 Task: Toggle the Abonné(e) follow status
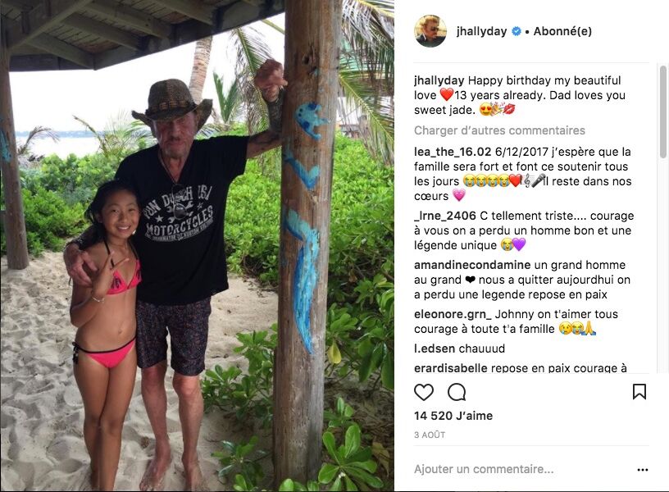tap(562, 31)
